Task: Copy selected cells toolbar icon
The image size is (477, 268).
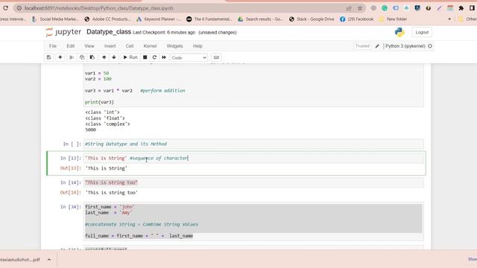Action: pyautogui.click(x=82, y=57)
